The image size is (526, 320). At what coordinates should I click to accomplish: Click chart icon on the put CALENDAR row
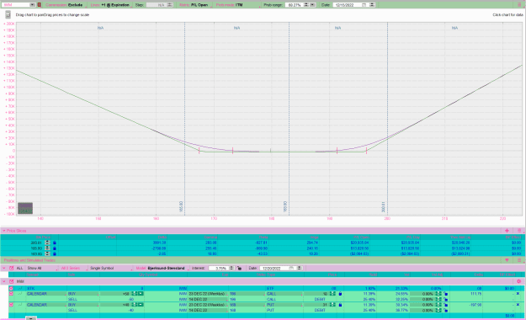[x=20, y=305]
